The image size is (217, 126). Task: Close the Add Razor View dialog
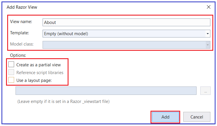(209, 7)
